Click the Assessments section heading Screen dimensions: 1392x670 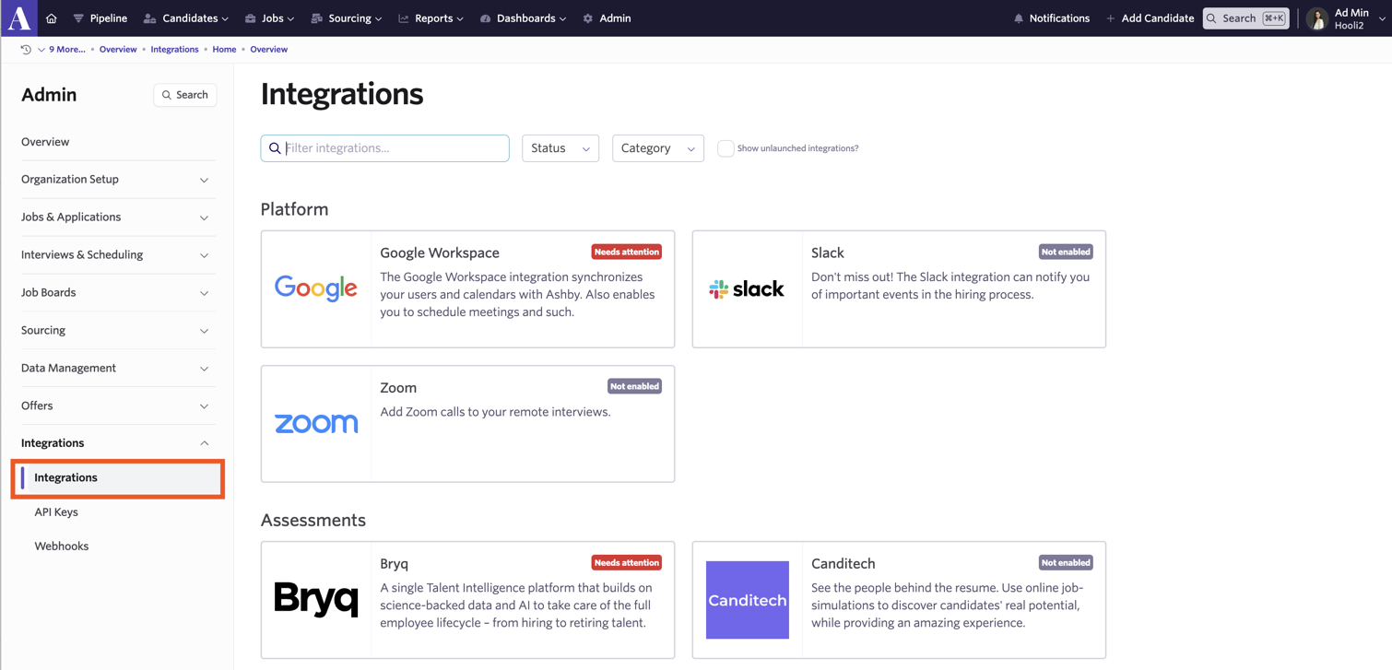(x=313, y=520)
